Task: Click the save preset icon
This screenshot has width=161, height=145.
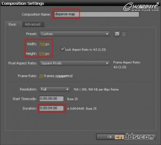Action: pos(117,34)
